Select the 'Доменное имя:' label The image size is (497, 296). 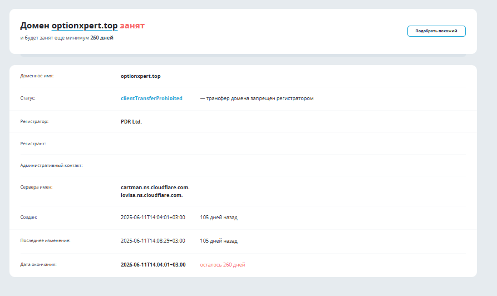tap(37, 76)
